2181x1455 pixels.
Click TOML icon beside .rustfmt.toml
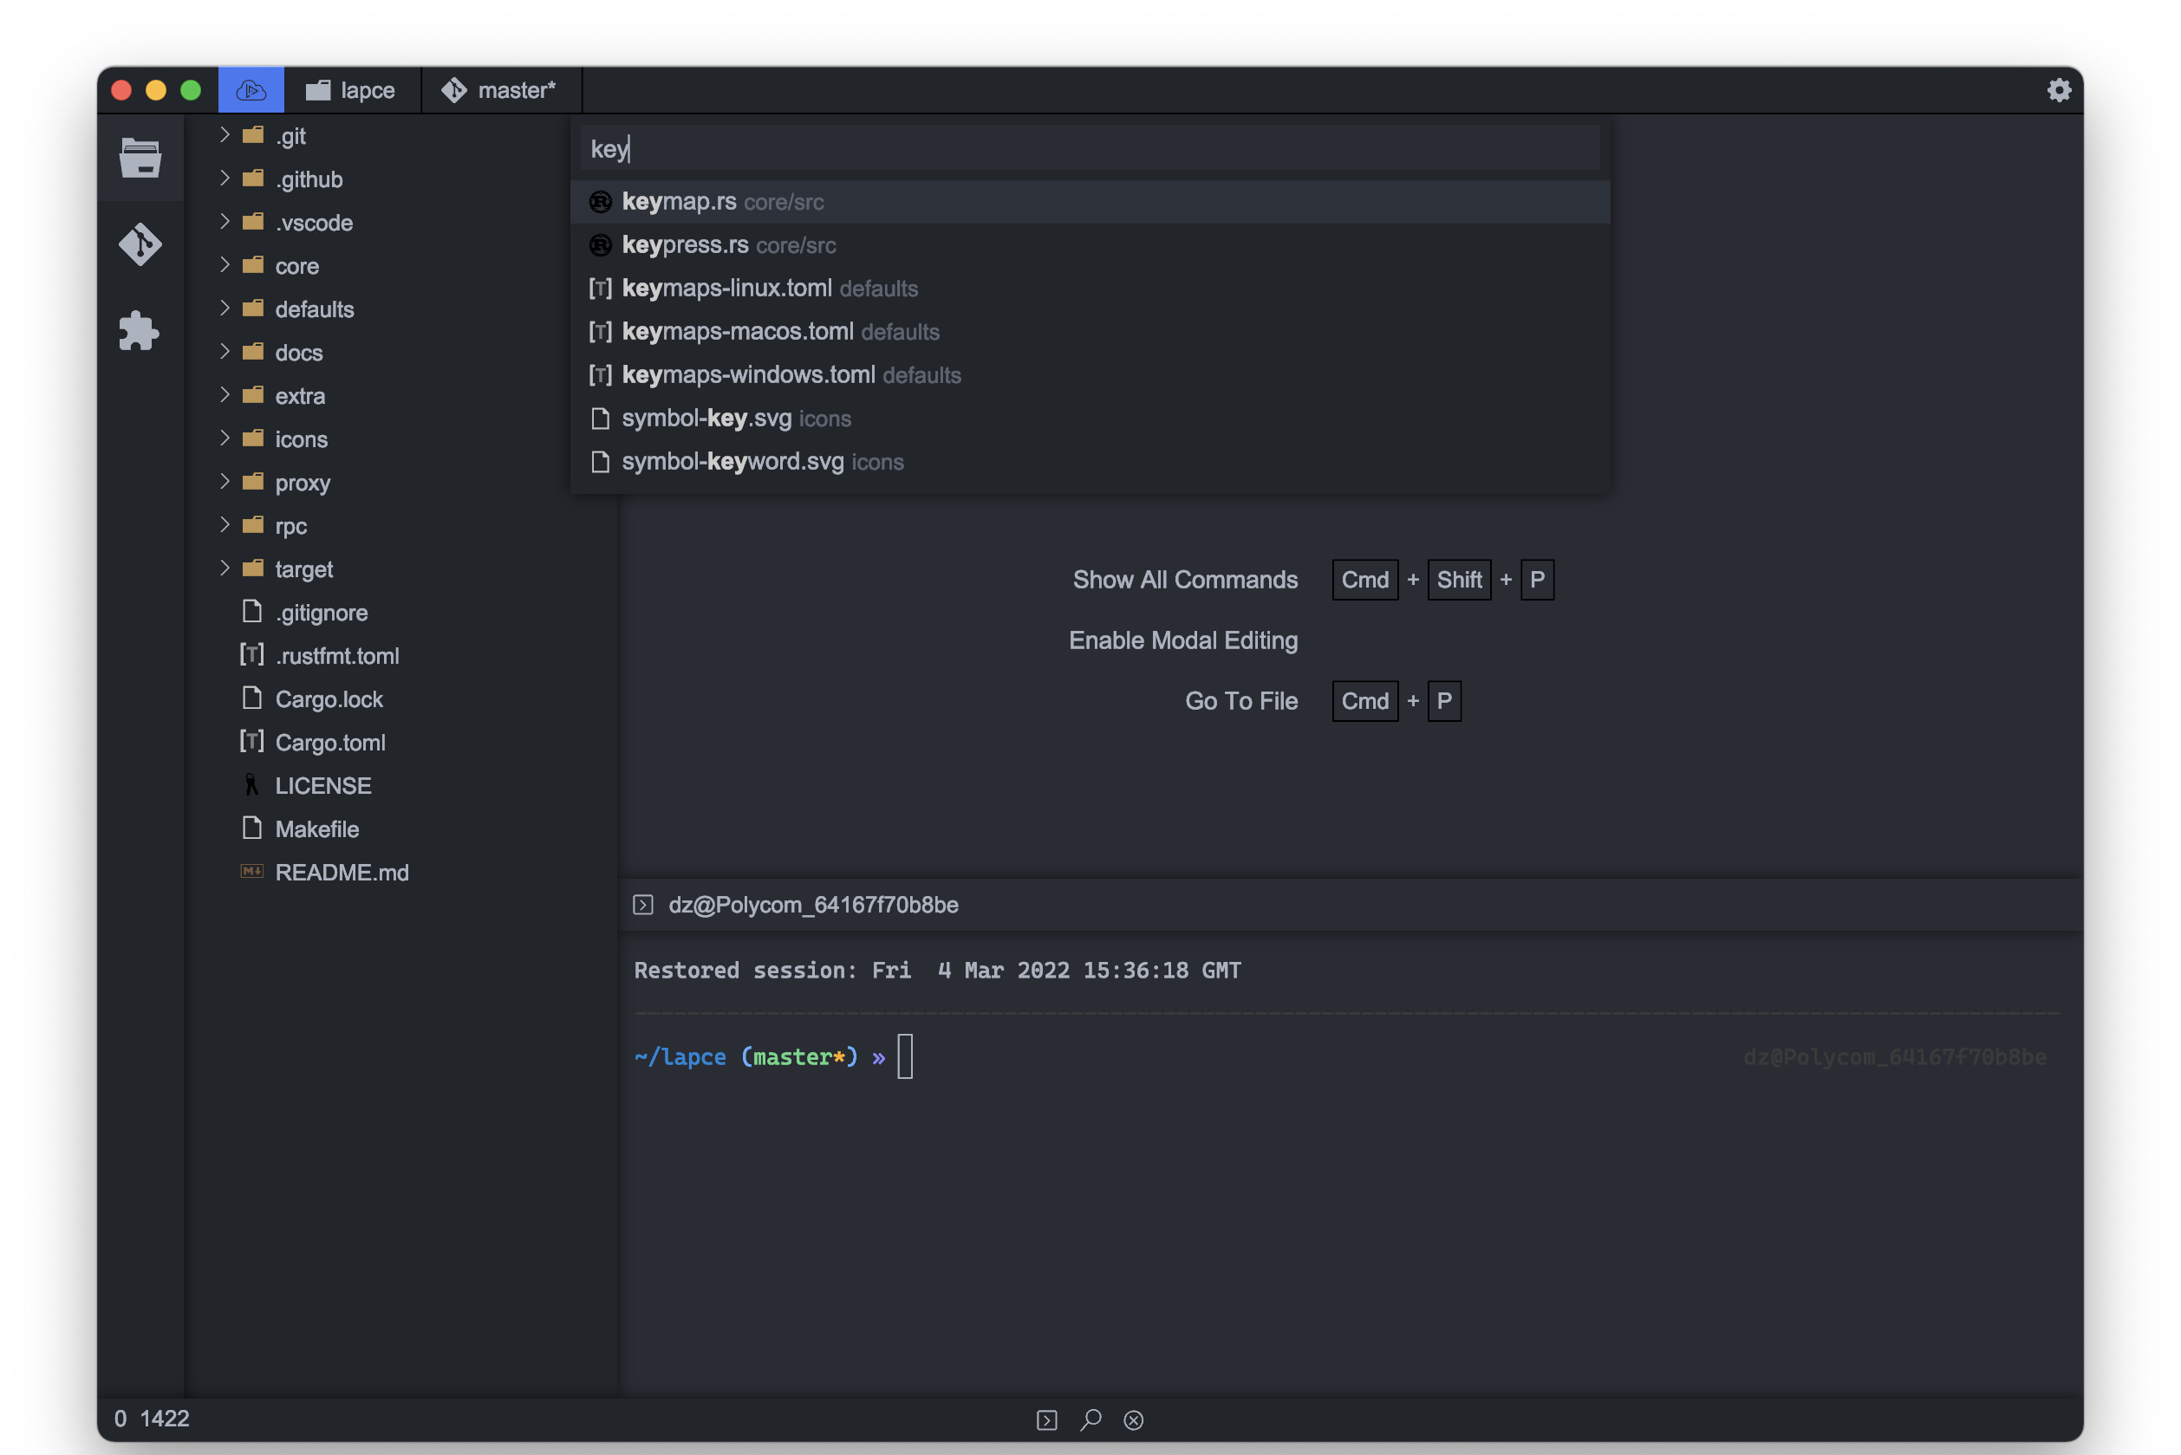251,655
